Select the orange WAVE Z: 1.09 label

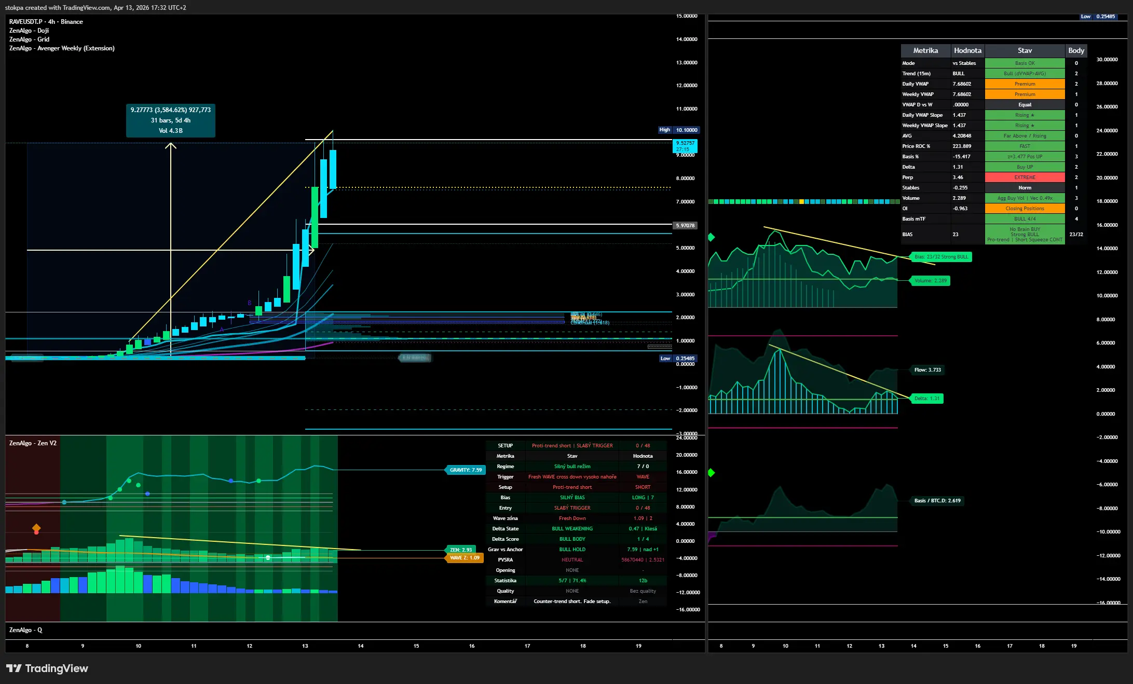pos(464,558)
